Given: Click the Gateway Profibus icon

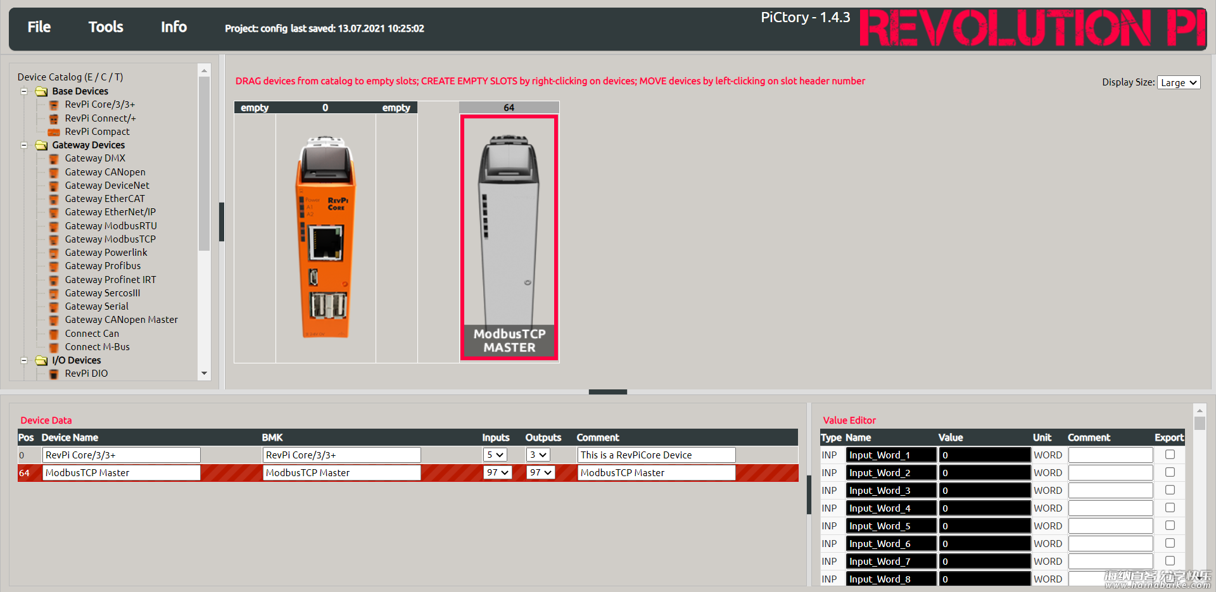Looking at the screenshot, I should click(54, 267).
